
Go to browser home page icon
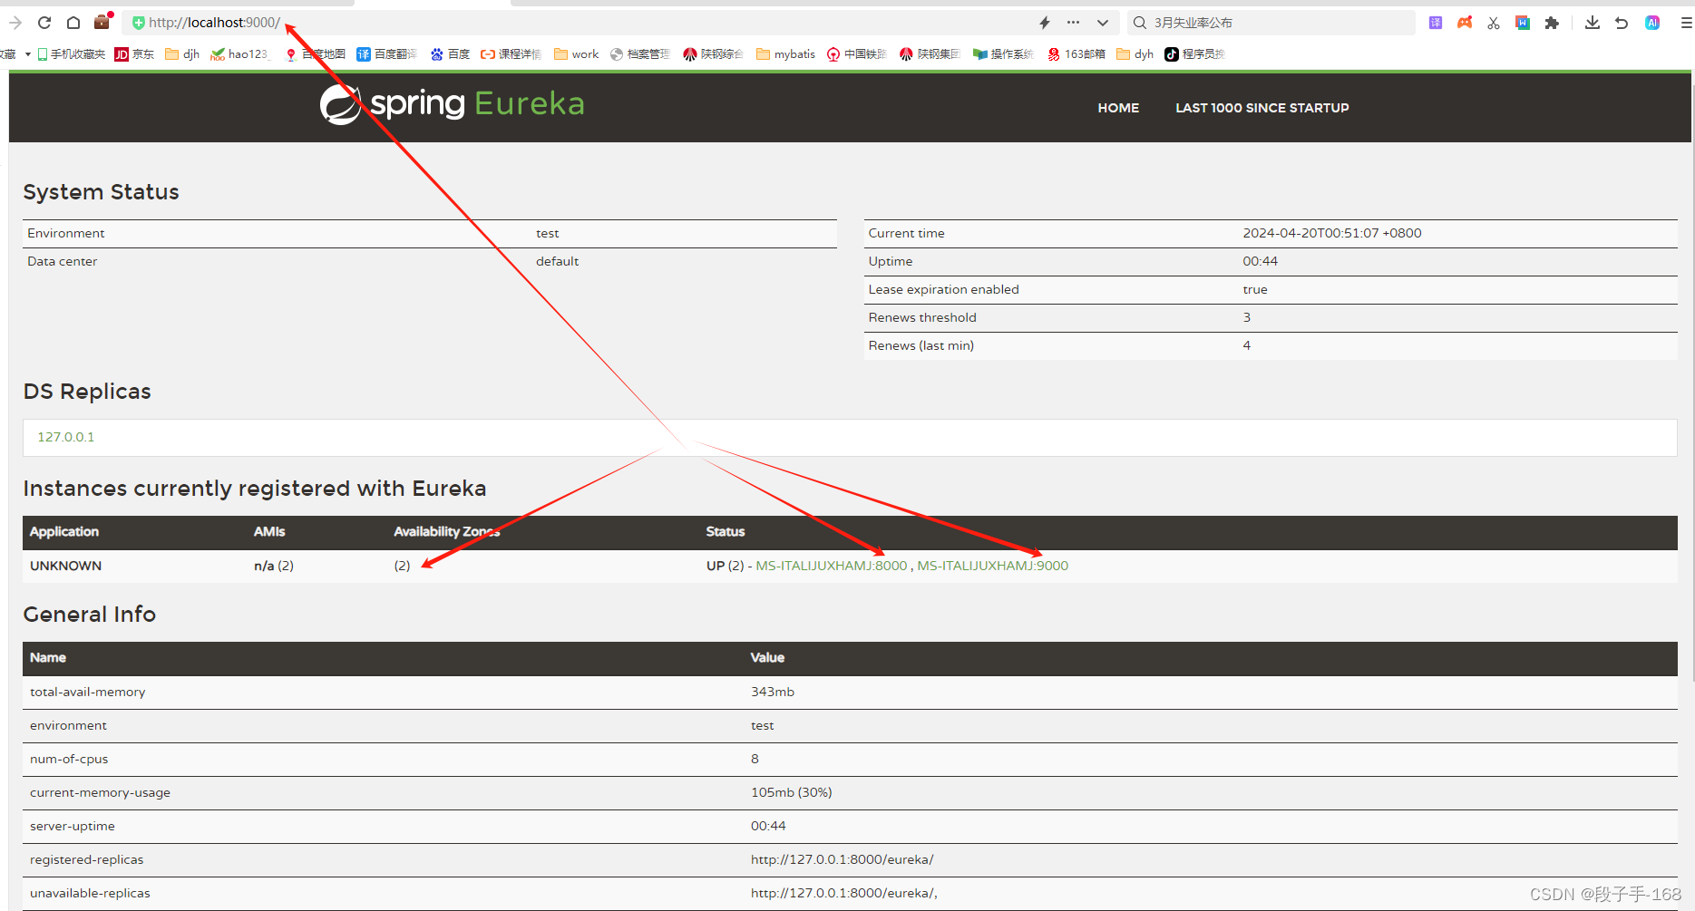pos(73,23)
